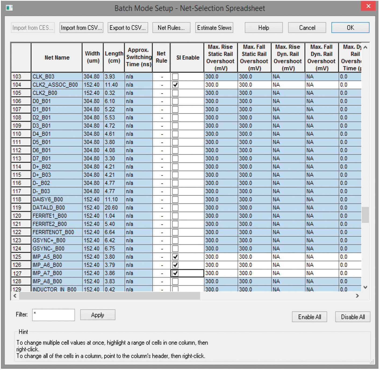This screenshot has width=380, height=370.
Task: Select the Net Name column header
Action: [57, 58]
